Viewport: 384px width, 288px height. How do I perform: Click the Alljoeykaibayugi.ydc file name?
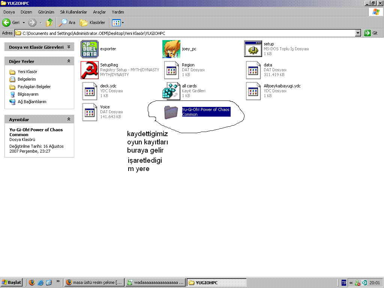pos(282,86)
